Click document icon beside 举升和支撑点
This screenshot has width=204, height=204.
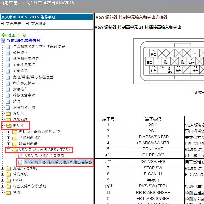[8, 83]
